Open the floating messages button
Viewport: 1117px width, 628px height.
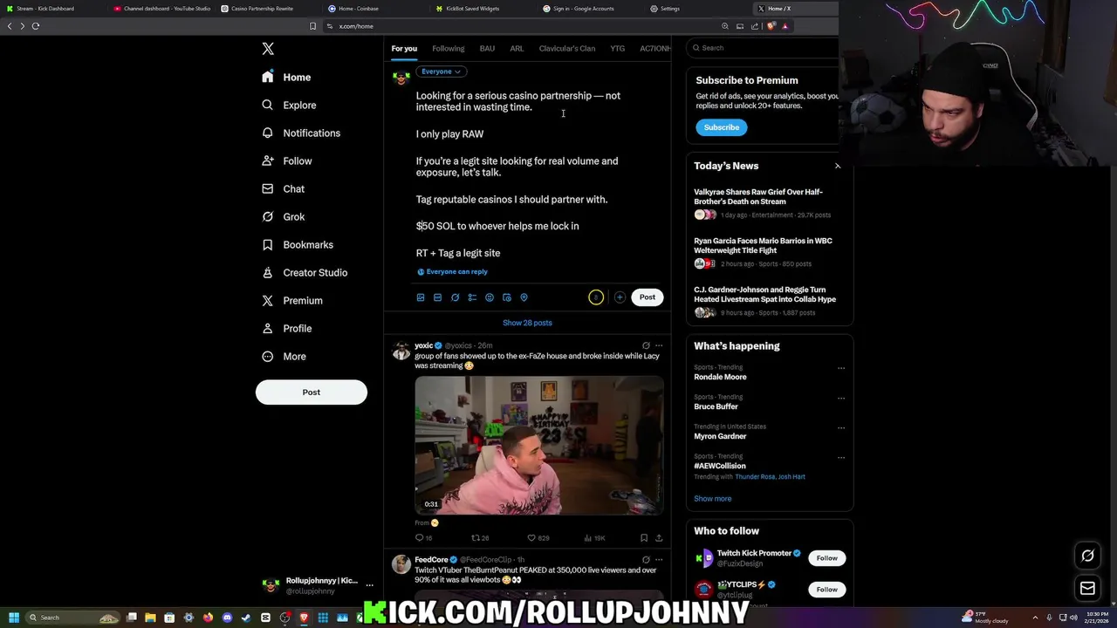[x=1087, y=589]
